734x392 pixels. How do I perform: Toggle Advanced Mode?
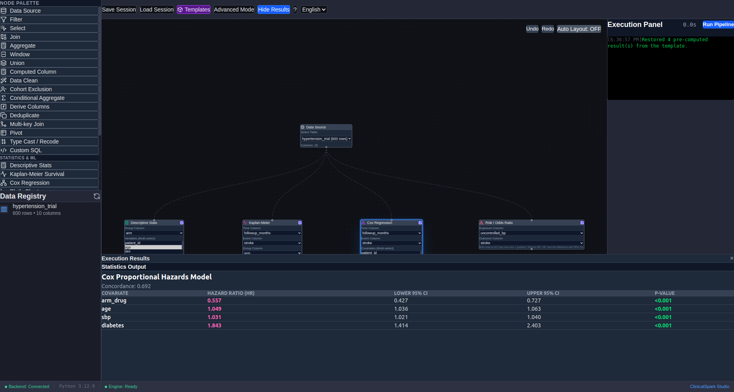coord(234,10)
